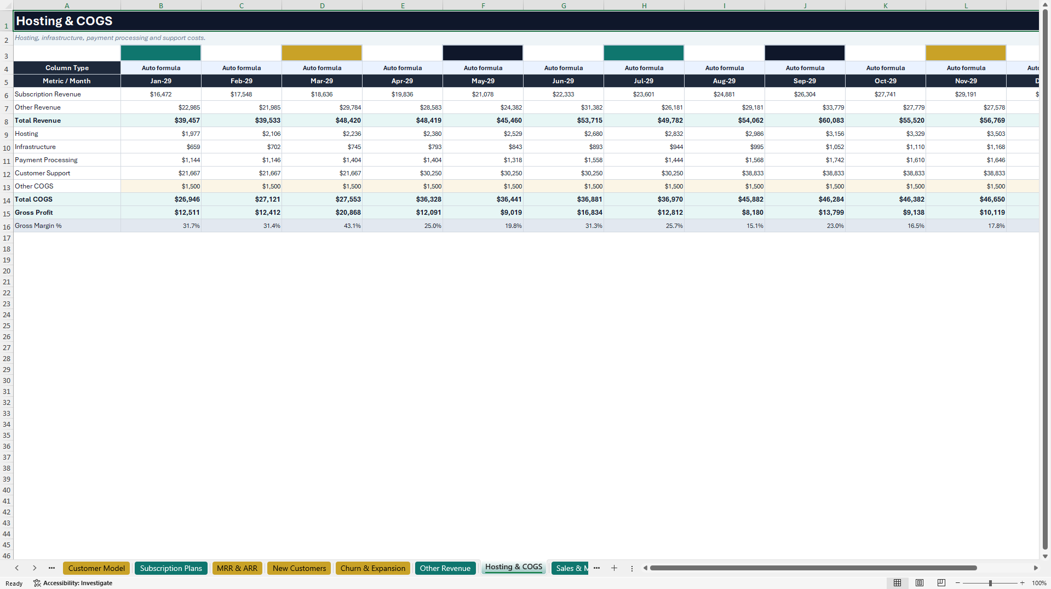Screen dimensions: 1051x589
Task: Switch to Page Break Preview icon
Action: coord(941,583)
